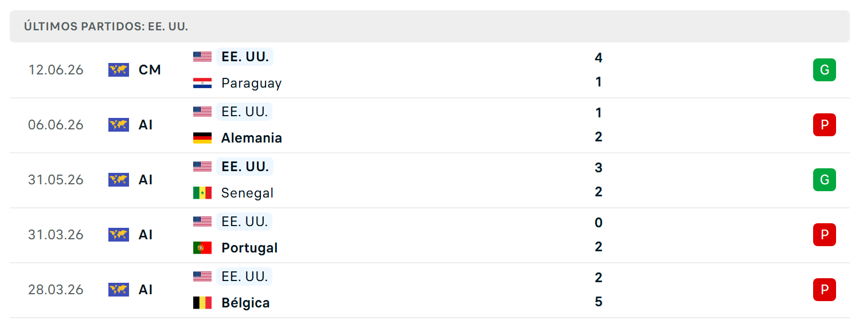Click the Bélgica flag icon

click(x=202, y=303)
